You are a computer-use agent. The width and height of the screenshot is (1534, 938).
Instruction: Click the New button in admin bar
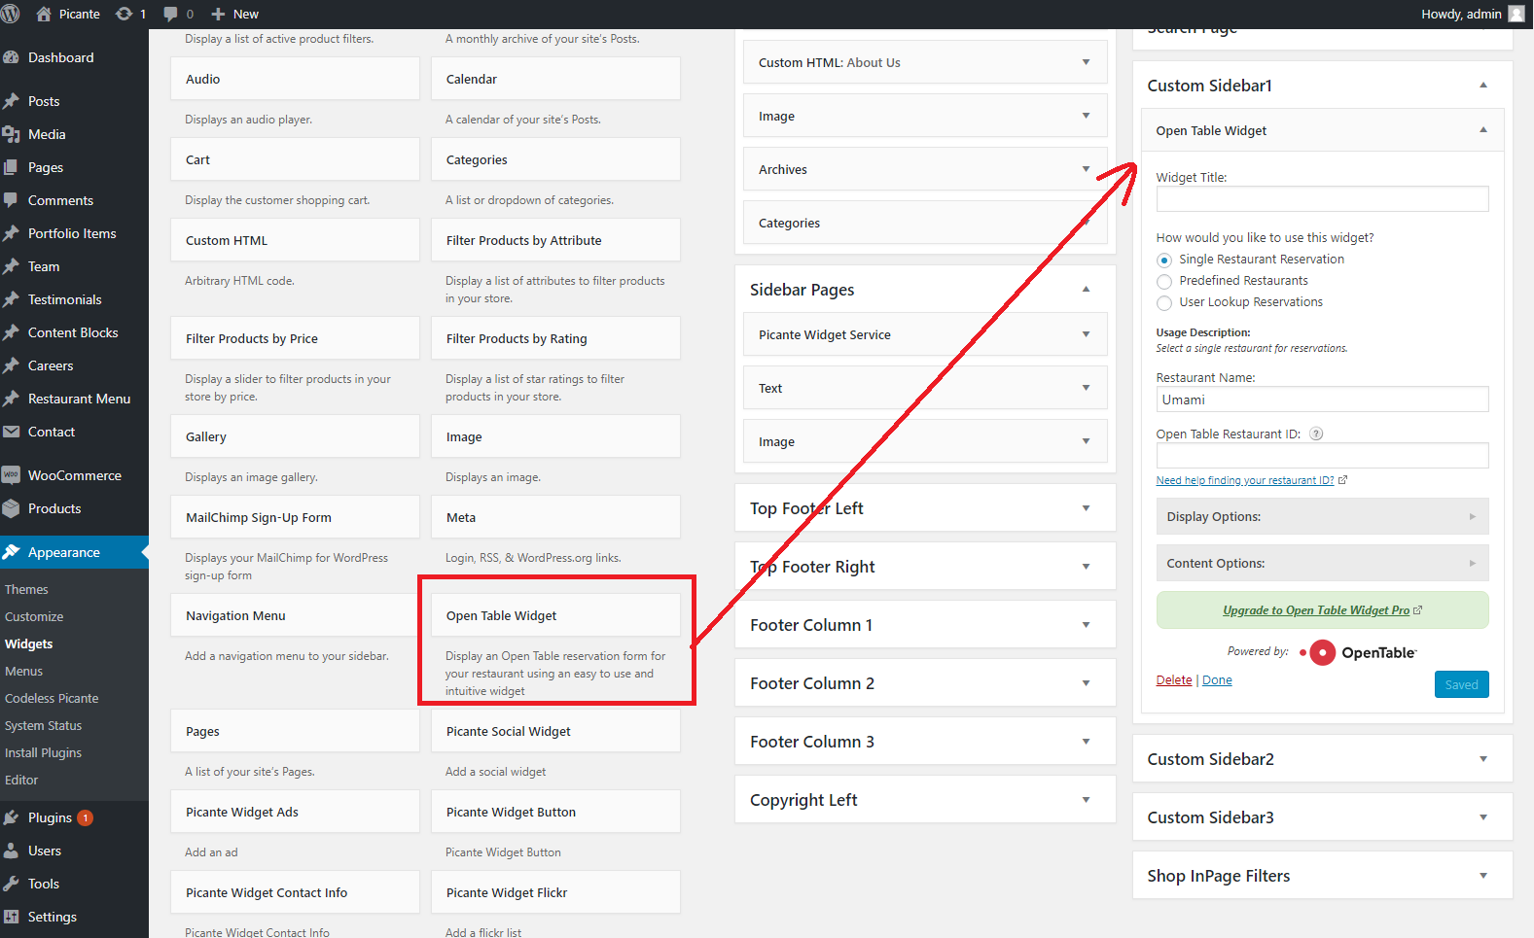click(x=234, y=14)
